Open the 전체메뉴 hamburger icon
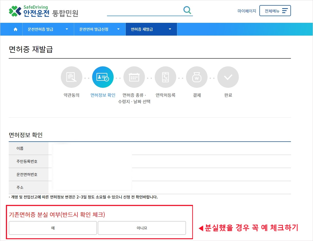Viewport: 313px width, 241px height. pyautogui.click(x=286, y=11)
